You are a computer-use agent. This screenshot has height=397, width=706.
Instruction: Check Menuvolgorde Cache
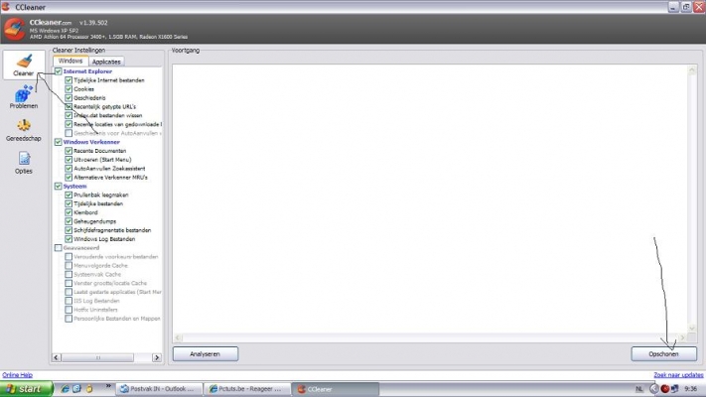click(x=69, y=266)
